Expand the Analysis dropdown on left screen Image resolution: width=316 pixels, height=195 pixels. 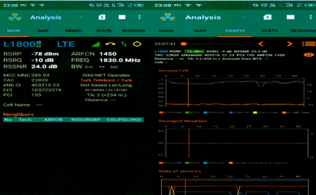point(81,17)
